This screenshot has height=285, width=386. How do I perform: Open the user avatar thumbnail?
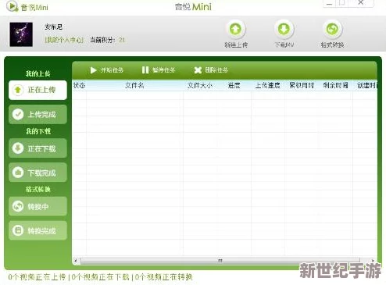coord(21,34)
